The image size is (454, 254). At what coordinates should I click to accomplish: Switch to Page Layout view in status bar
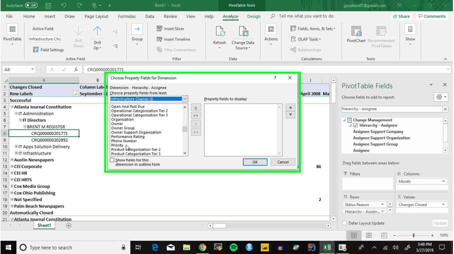368,236
